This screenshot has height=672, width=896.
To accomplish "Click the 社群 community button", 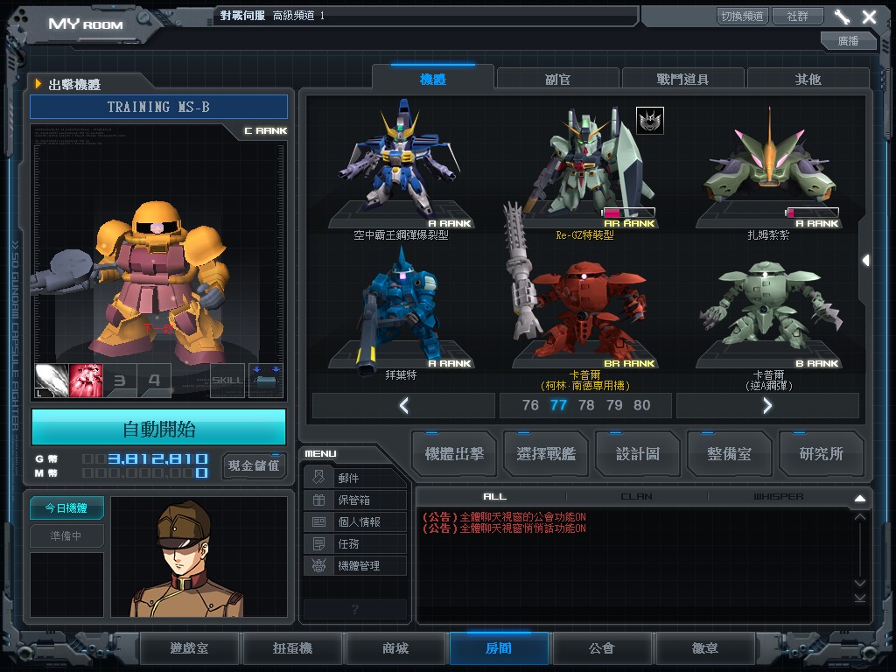I will tap(798, 17).
